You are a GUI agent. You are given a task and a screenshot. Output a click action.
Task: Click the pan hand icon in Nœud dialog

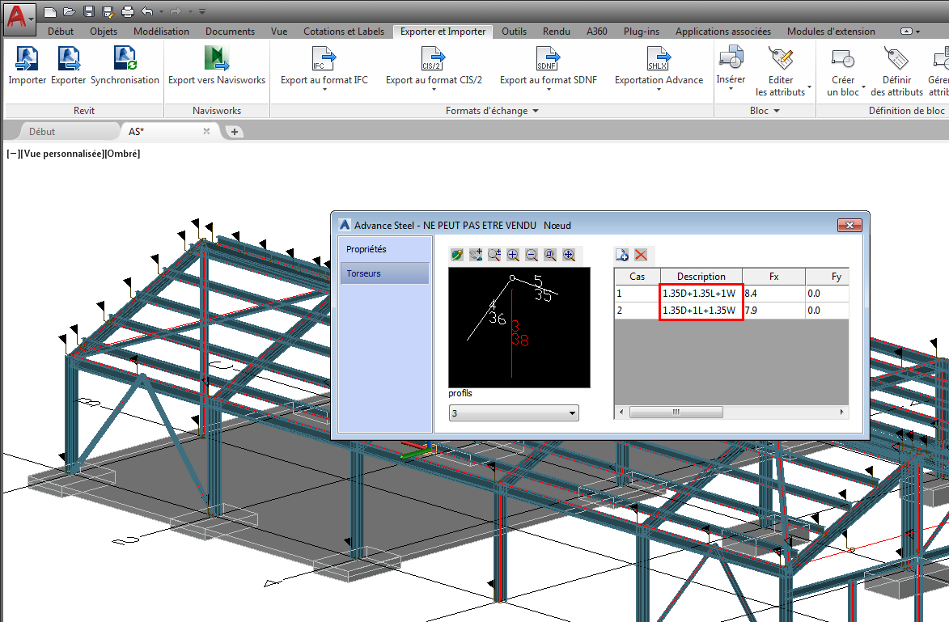476,255
